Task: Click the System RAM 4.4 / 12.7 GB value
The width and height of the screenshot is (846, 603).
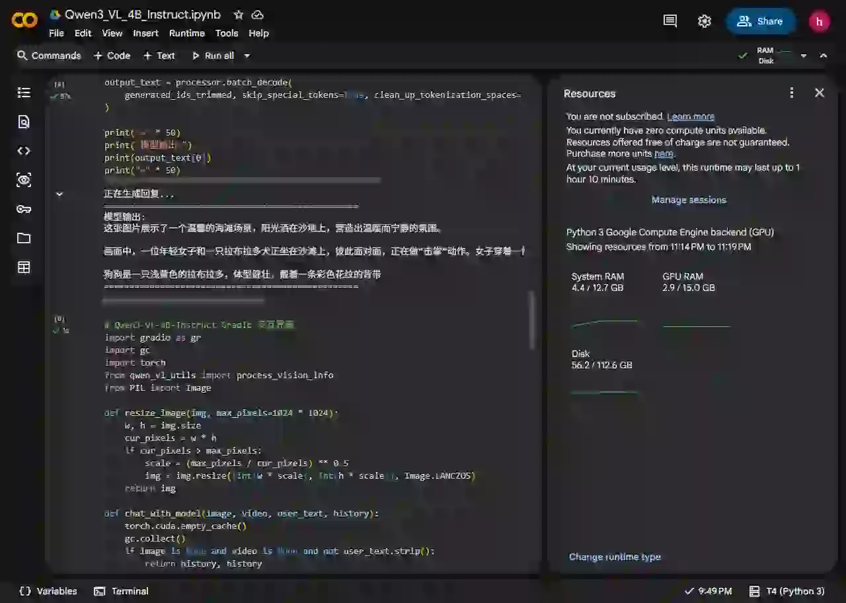Action: click(x=597, y=288)
